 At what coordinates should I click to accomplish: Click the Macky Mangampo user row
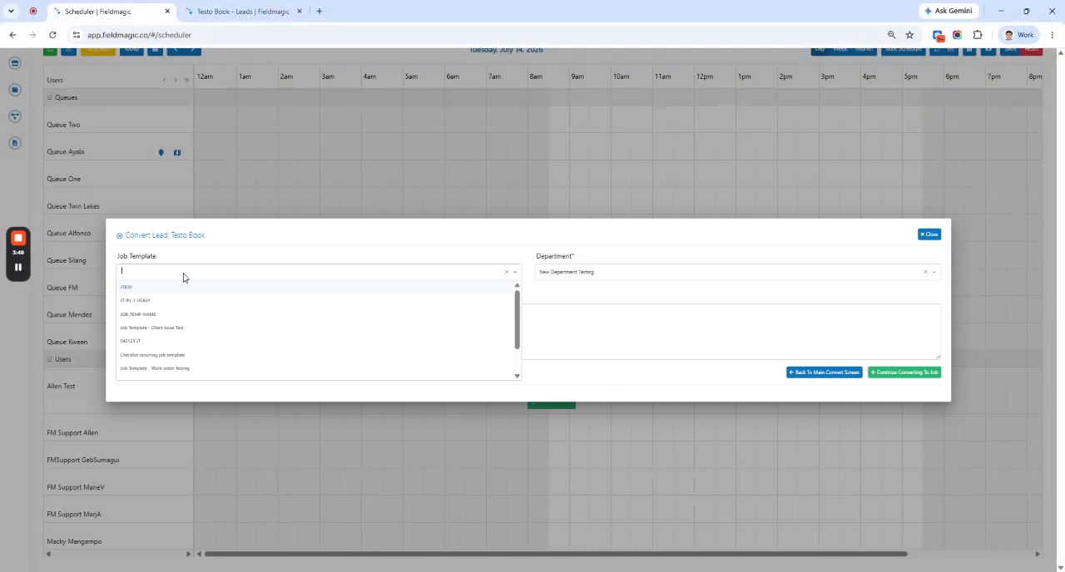[118, 541]
